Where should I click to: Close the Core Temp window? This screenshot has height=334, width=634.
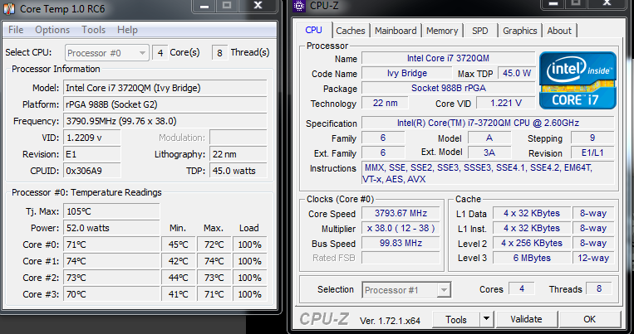[x=258, y=6]
